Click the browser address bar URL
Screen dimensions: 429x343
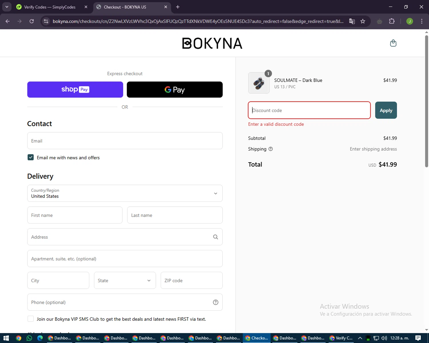point(198,21)
